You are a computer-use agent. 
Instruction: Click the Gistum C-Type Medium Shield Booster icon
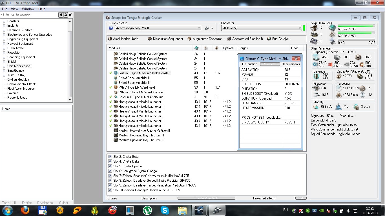[x=116, y=73]
